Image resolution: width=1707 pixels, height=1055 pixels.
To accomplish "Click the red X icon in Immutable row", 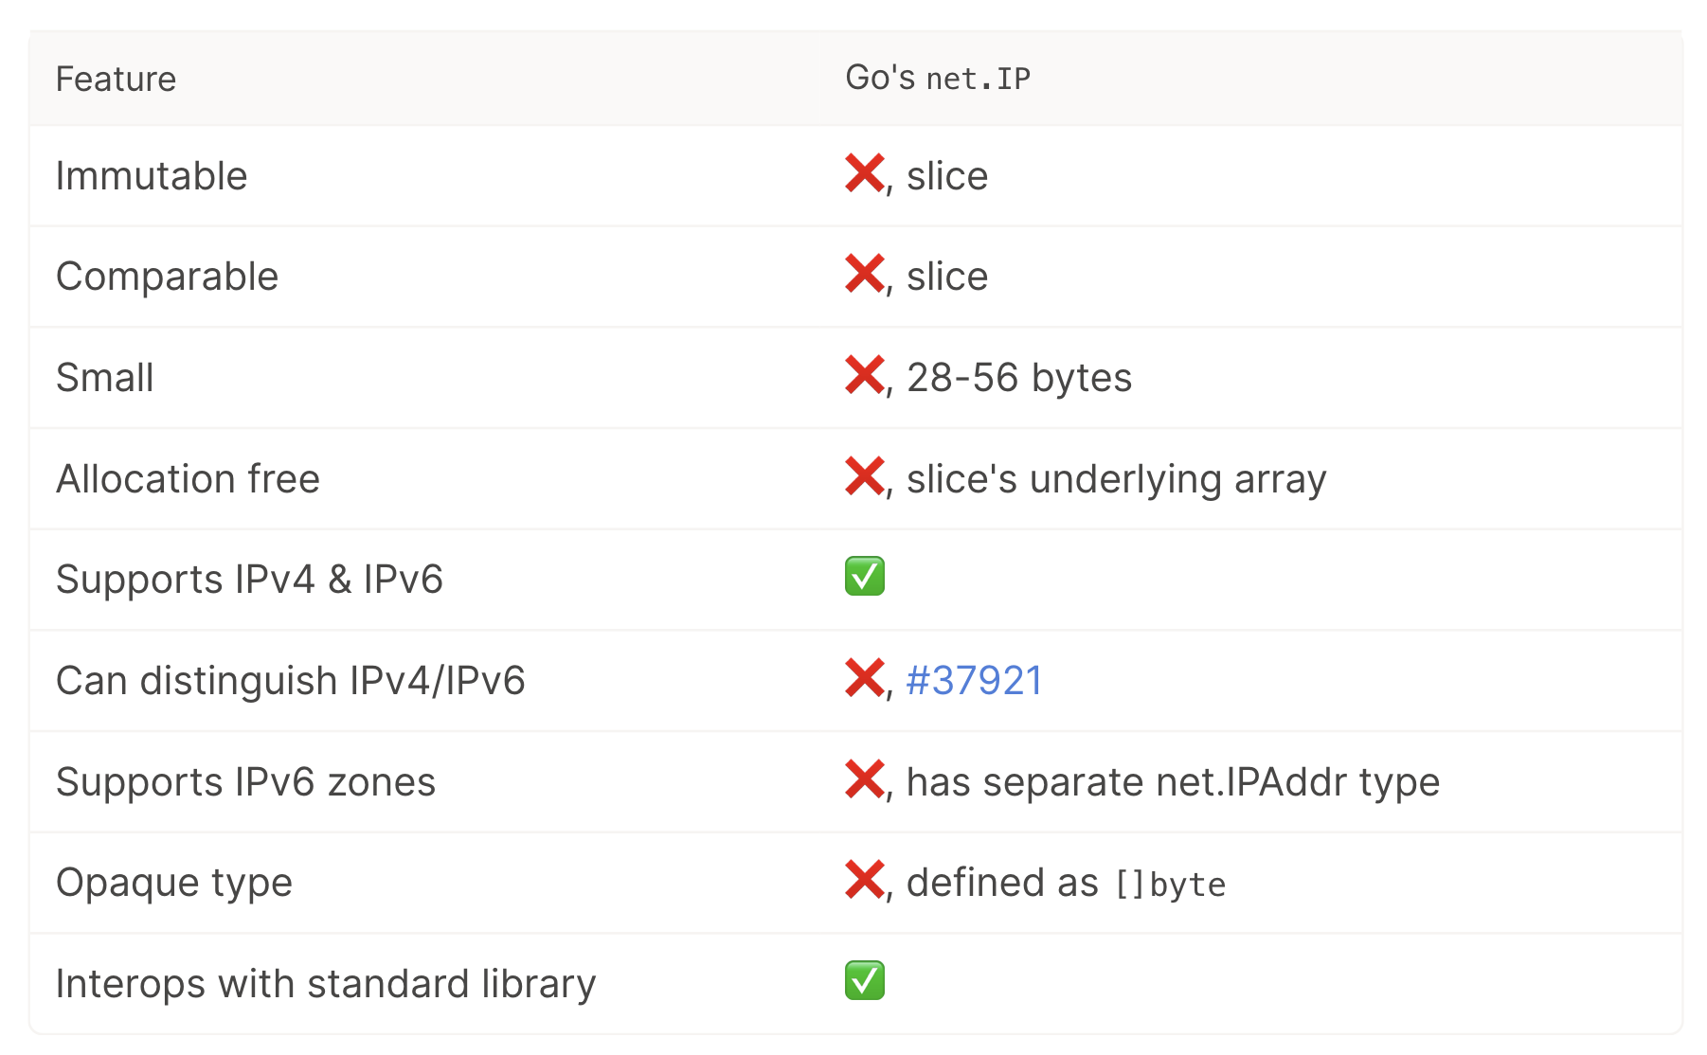I will coord(864,174).
